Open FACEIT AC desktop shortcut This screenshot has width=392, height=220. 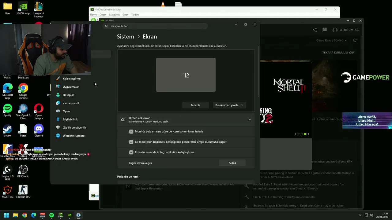(8, 192)
